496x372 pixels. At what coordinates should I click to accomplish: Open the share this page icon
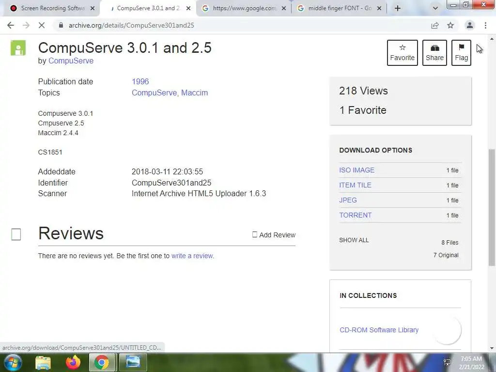point(435,25)
